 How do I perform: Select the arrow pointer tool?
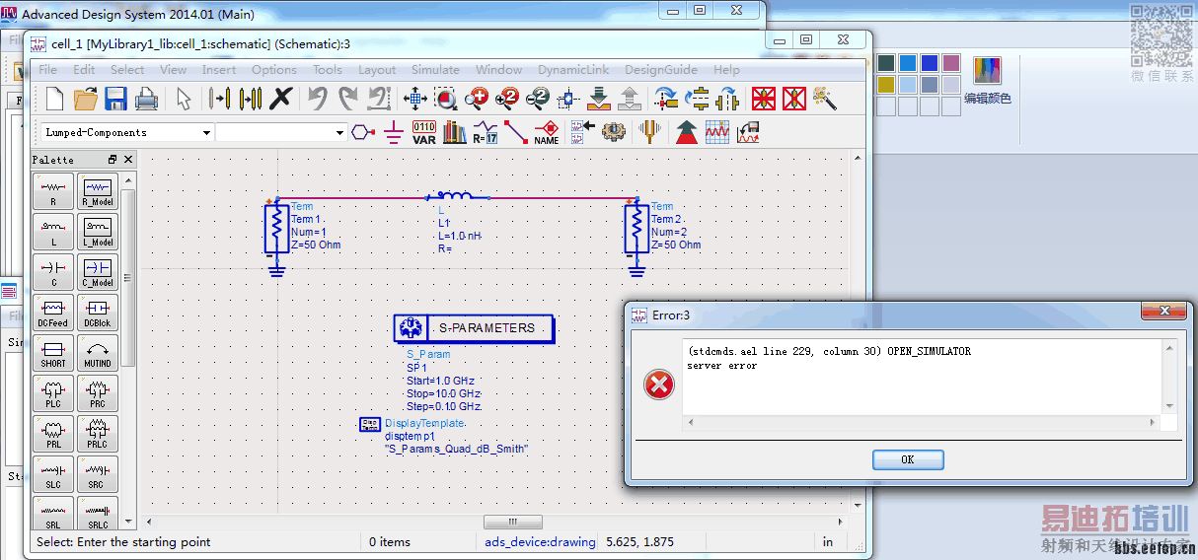click(x=184, y=98)
